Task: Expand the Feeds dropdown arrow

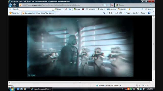Action: click(114, 13)
